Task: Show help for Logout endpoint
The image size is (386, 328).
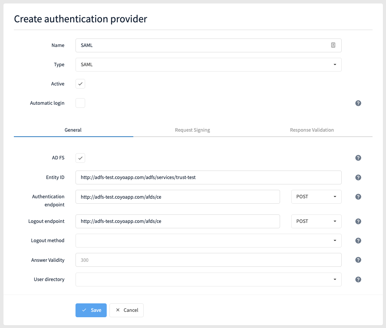Action: click(358, 221)
